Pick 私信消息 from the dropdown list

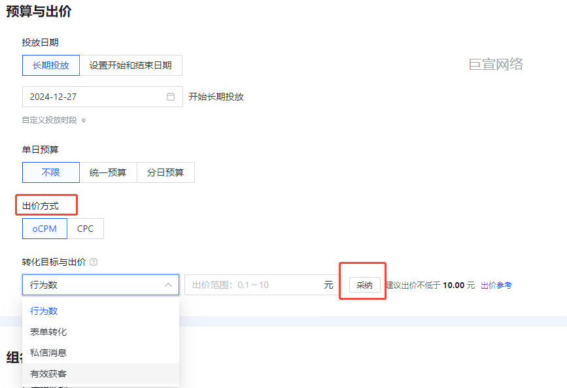tap(101, 353)
